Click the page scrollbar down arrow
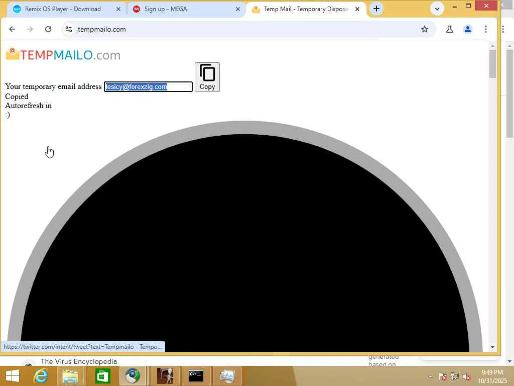 tap(492, 347)
